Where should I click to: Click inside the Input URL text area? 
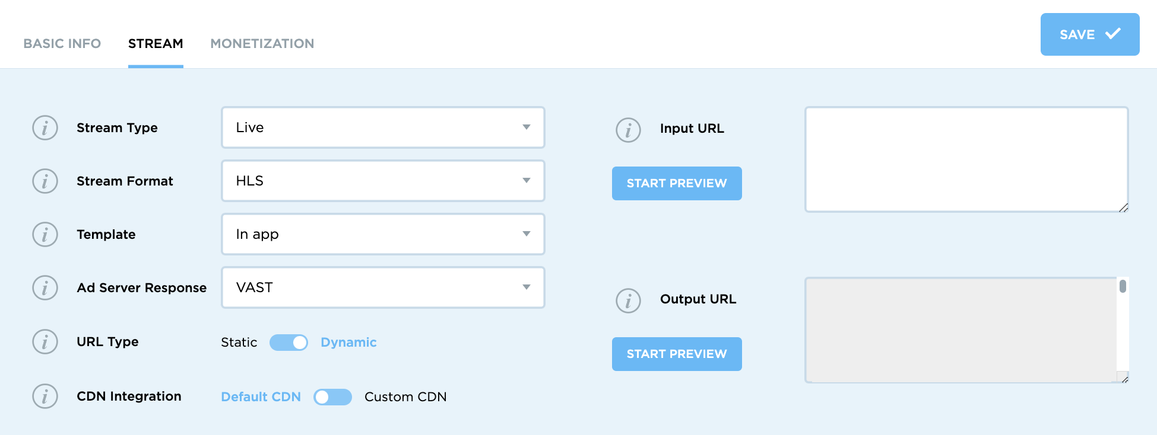[x=966, y=159]
